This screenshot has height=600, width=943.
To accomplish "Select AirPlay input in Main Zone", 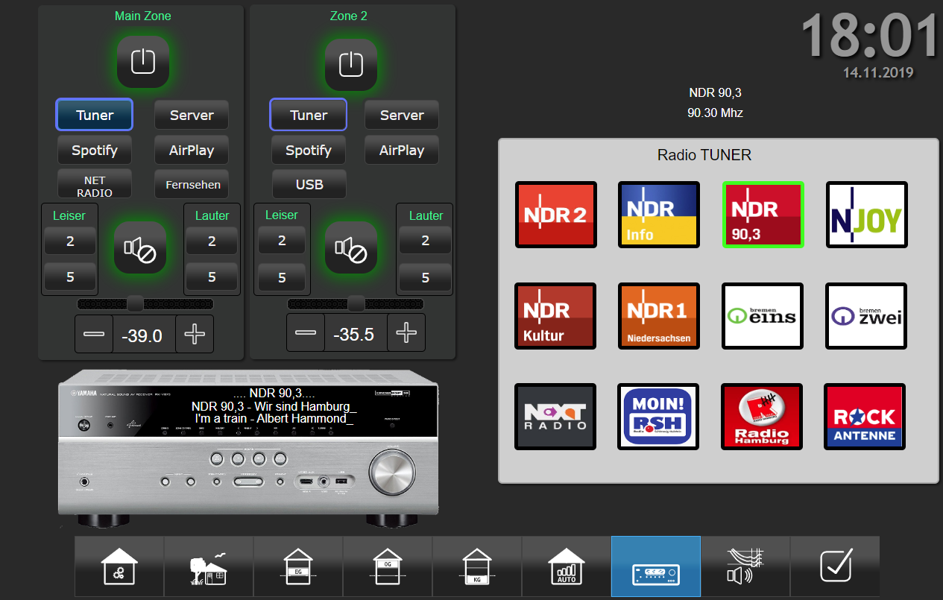I will point(192,150).
